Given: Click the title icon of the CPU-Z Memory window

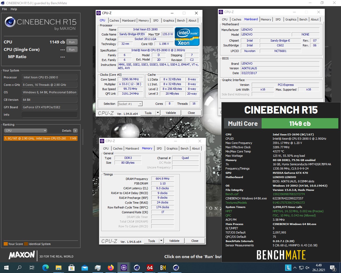Looking at the screenshot, I should coord(102,141).
